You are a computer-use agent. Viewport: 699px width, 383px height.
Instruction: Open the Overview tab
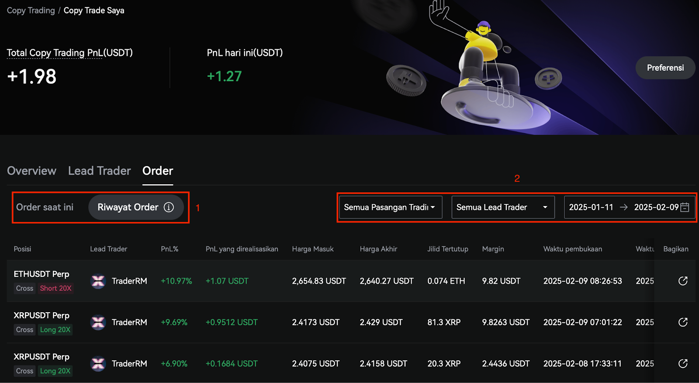point(31,171)
